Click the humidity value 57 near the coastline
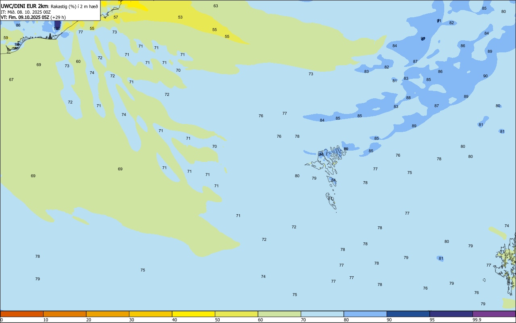The width and height of the screenshot is (516, 323). pos(116,17)
